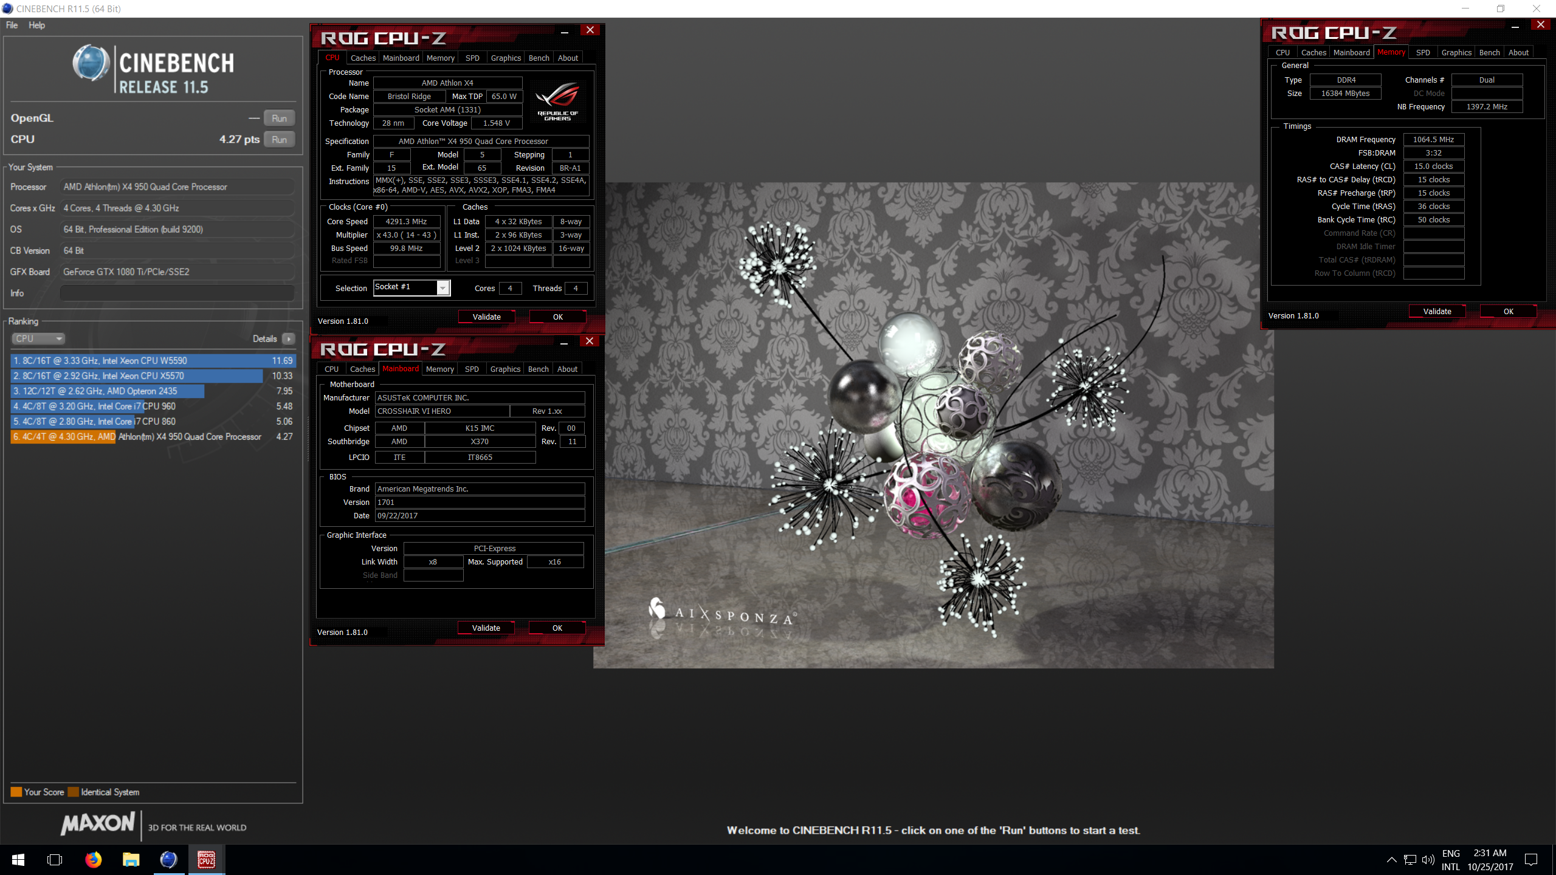Click OK in Mainboard CPU-Z window

(557, 628)
